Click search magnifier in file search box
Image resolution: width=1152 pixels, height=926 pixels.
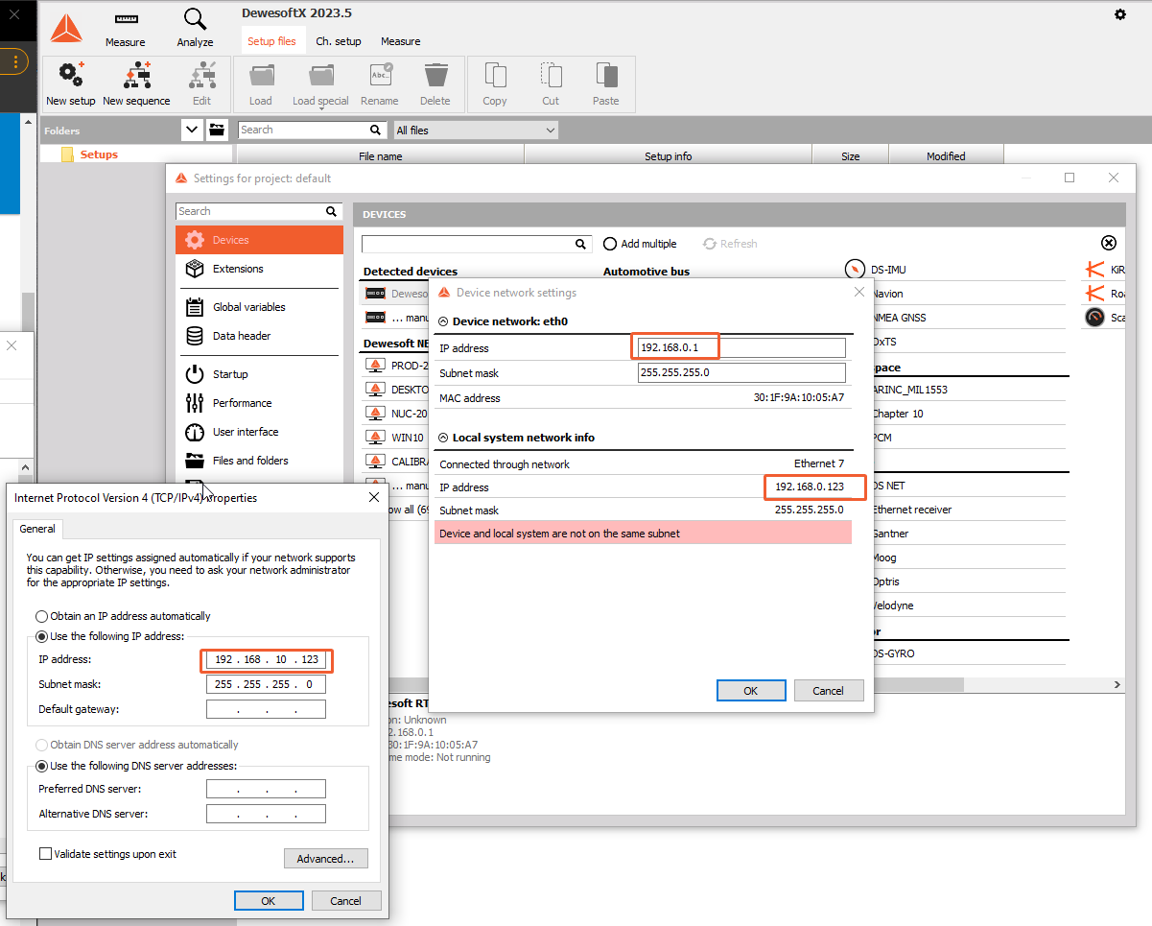376,130
